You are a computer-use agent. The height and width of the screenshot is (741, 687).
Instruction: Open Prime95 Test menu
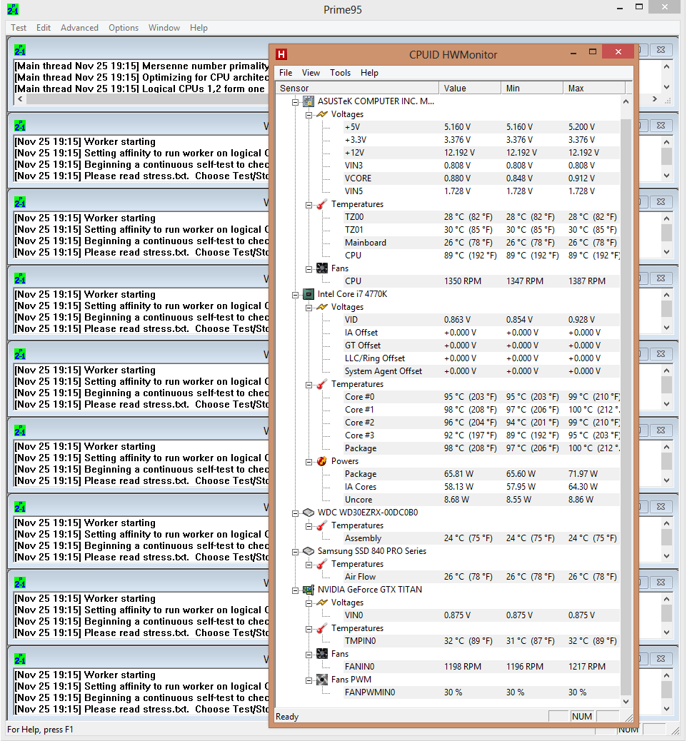point(19,28)
